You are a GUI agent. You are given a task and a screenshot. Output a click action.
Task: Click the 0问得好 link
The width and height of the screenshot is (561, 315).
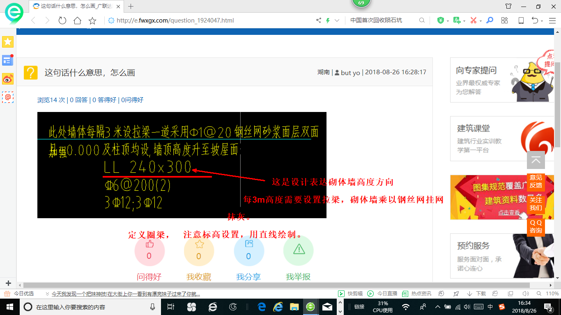click(132, 100)
